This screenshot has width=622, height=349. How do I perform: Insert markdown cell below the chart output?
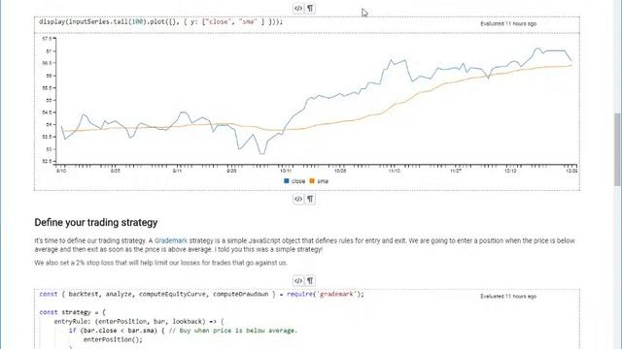tap(310, 199)
